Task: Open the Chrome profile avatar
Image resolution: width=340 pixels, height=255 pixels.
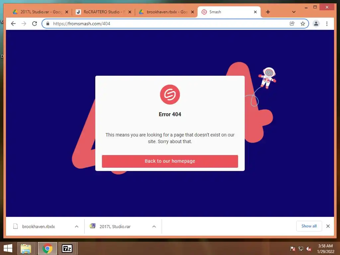Action: point(316,24)
